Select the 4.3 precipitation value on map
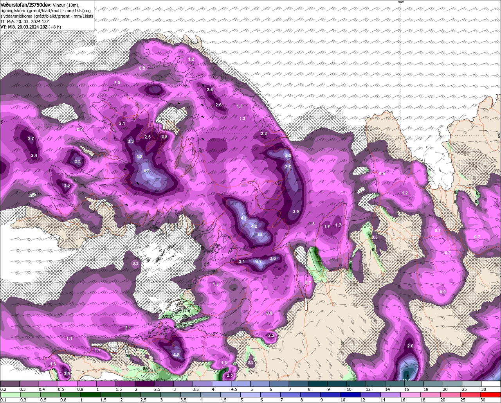Viewport: 501px width, 403px height. coord(288,156)
